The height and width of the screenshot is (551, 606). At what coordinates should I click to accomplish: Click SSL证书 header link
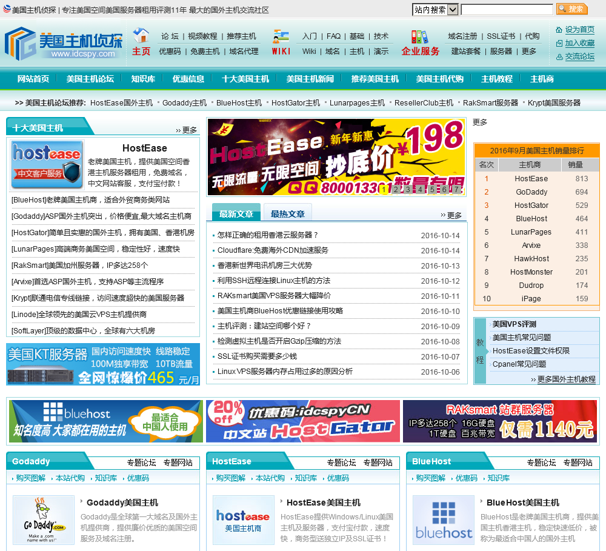click(501, 36)
